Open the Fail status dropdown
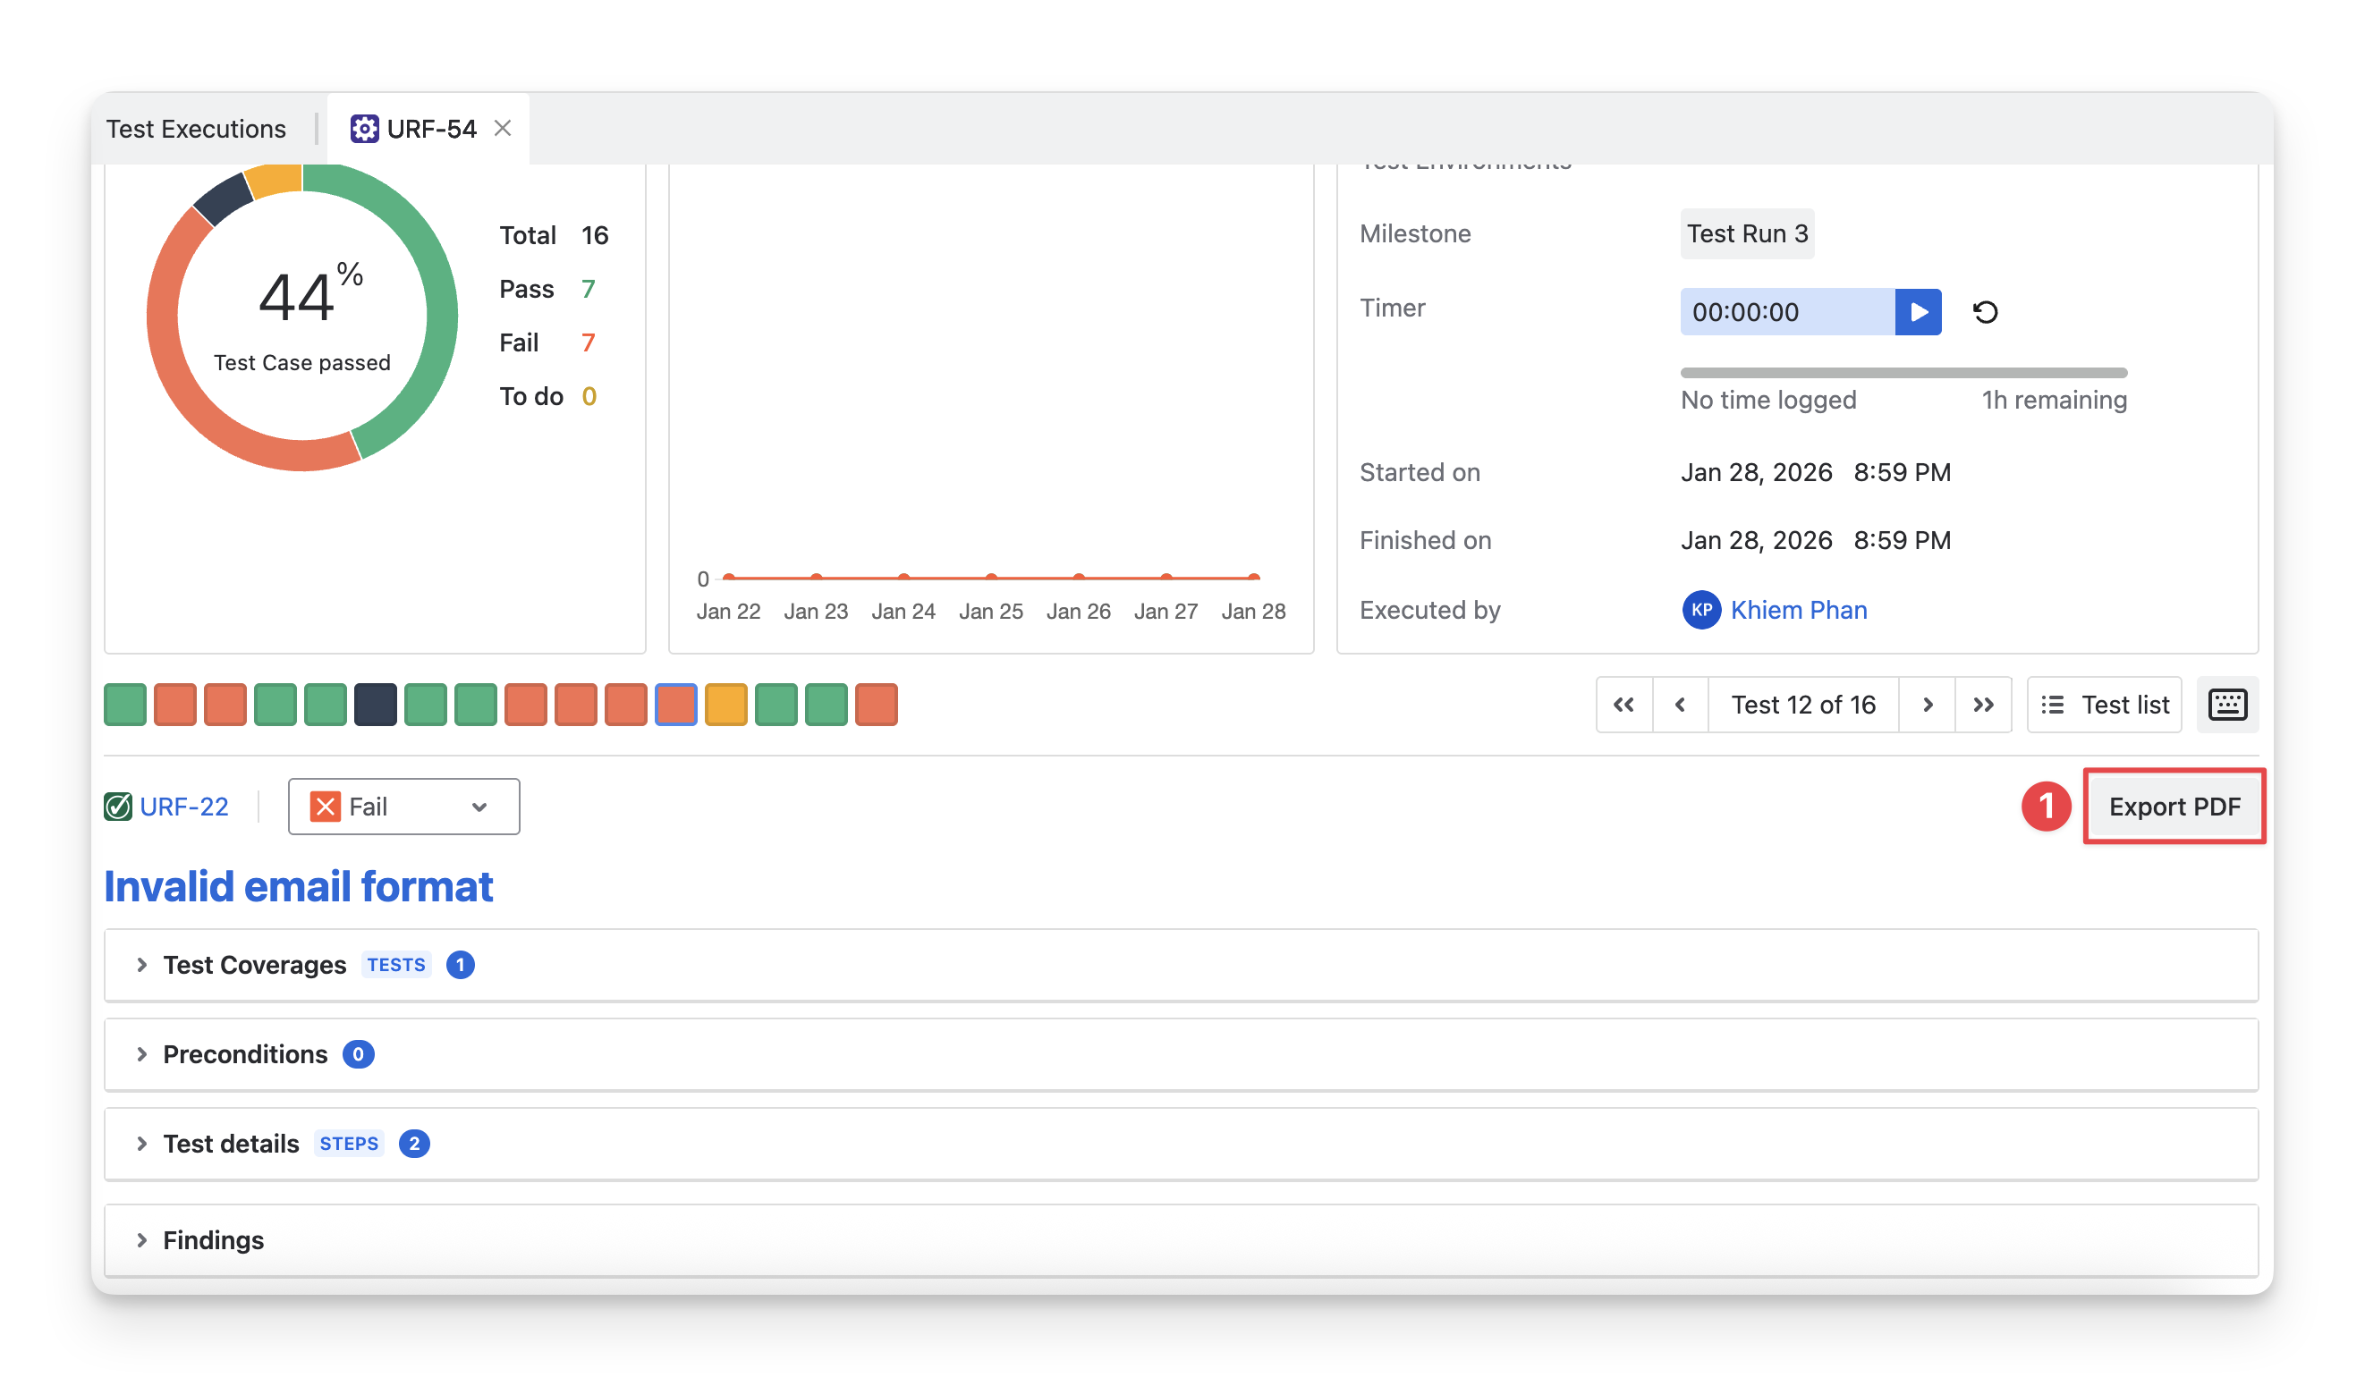 403,807
